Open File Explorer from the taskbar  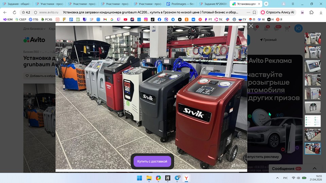tap(149, 178)
